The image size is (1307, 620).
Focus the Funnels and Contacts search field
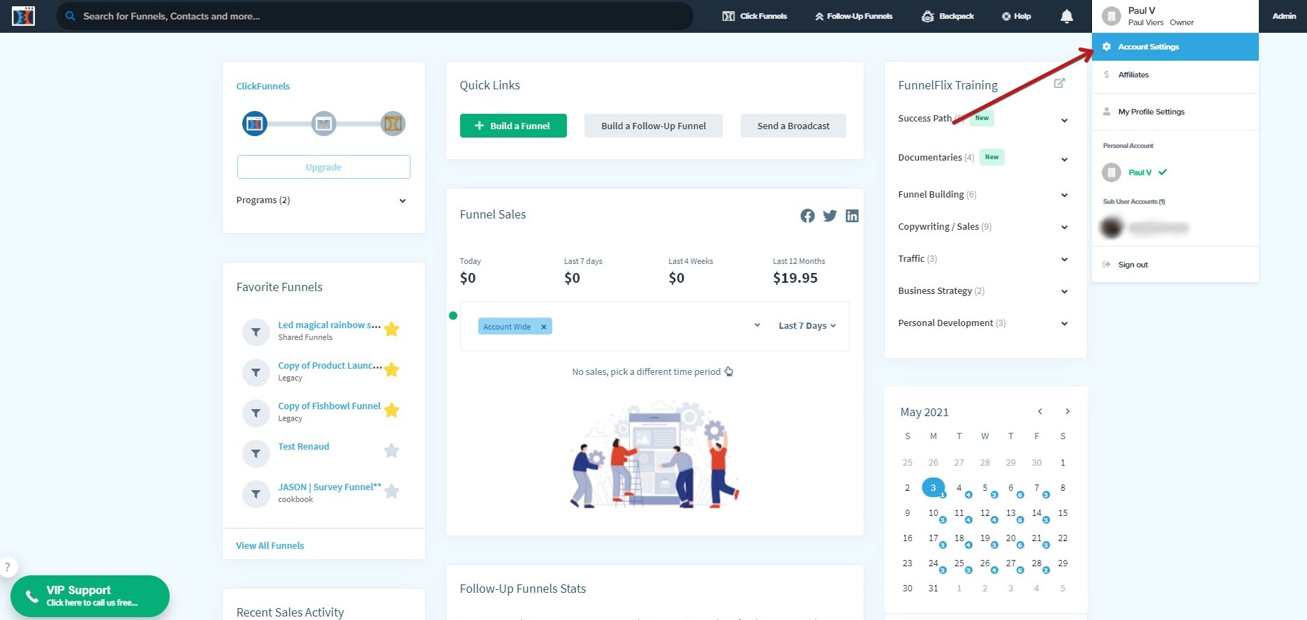click(375, 16)
